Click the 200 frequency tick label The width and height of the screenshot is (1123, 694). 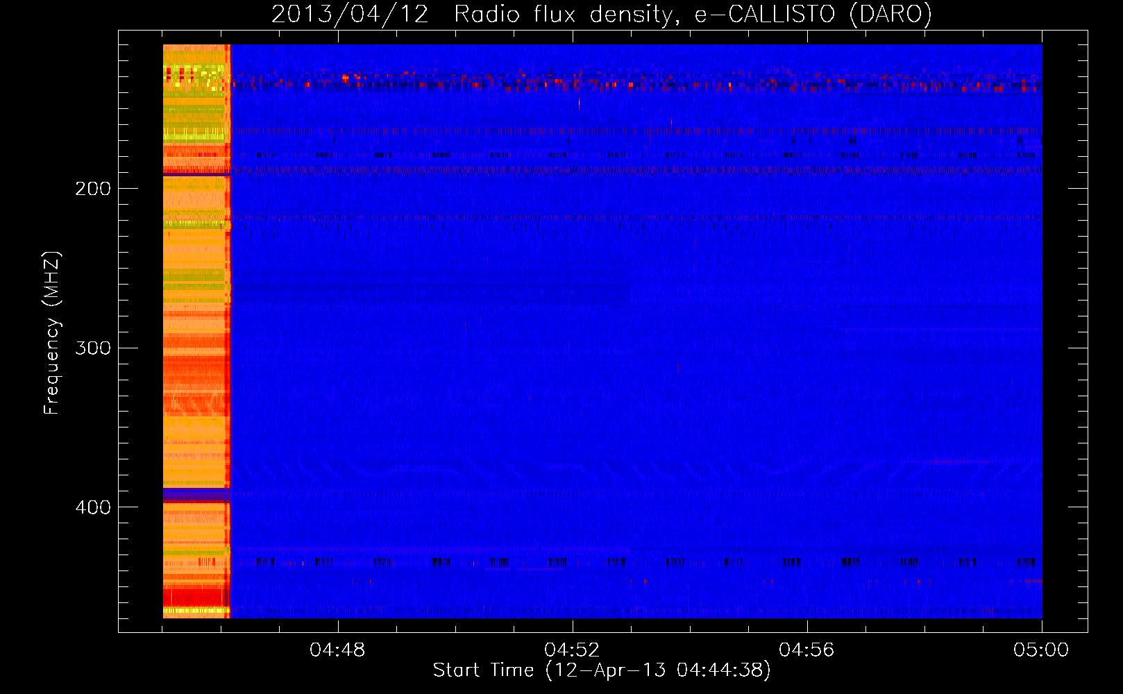(x=93, y=189)
